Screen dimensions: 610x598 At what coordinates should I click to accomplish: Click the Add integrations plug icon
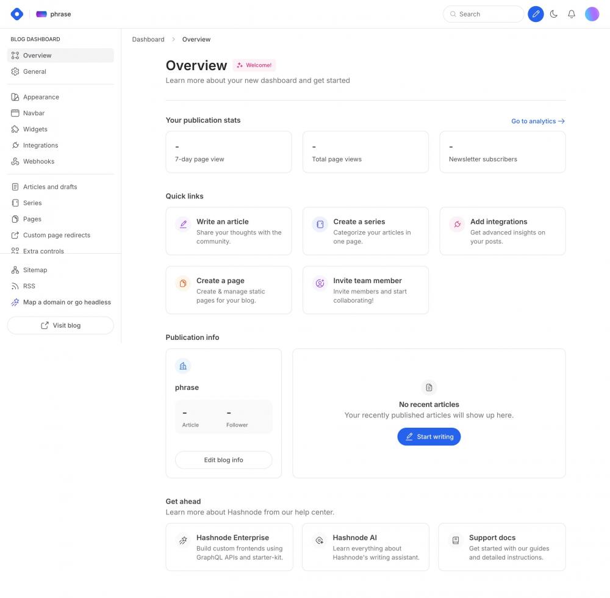tap(457, 225)
